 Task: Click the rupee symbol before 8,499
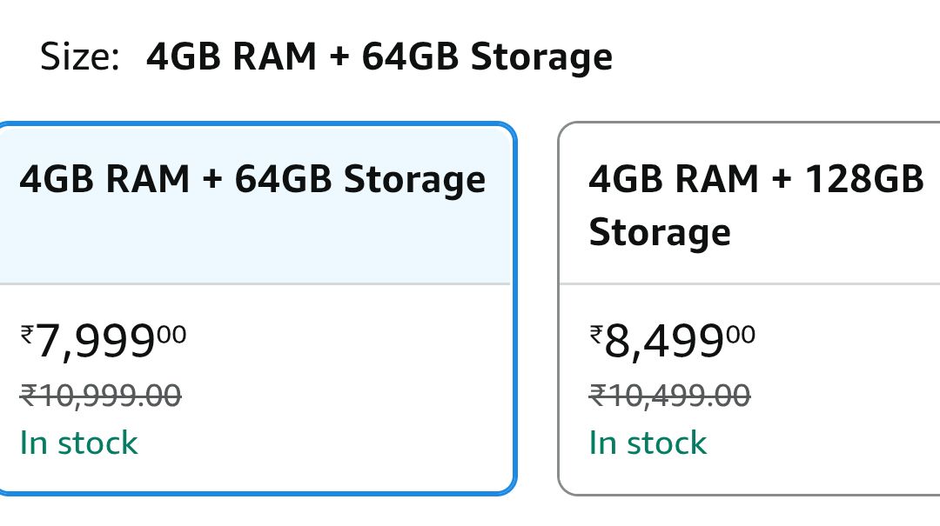pos(596,333)
